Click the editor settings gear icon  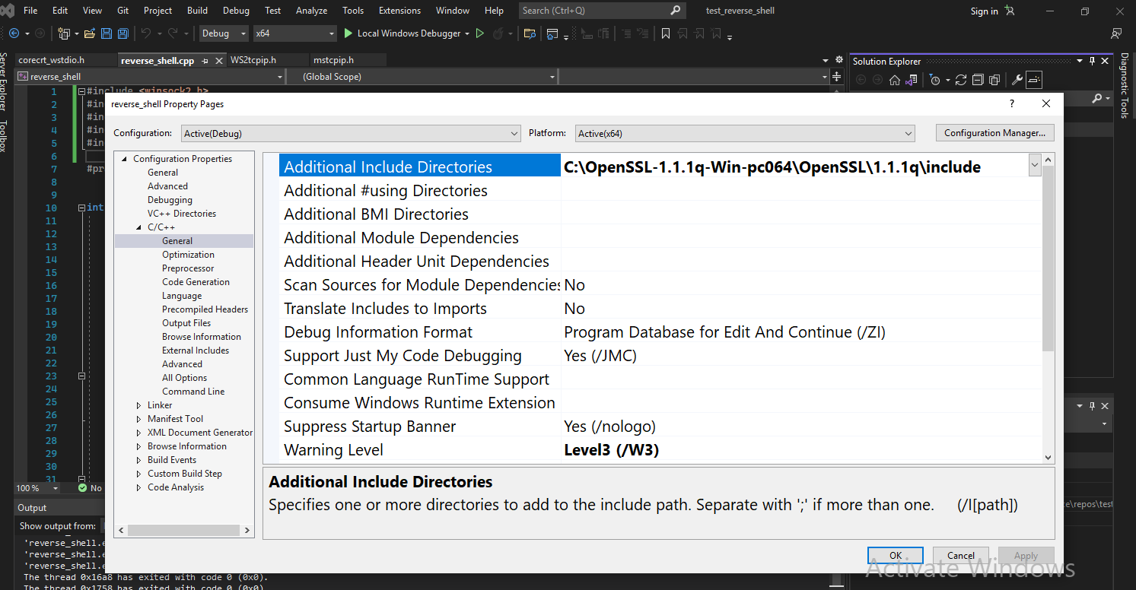pos(839,60)
